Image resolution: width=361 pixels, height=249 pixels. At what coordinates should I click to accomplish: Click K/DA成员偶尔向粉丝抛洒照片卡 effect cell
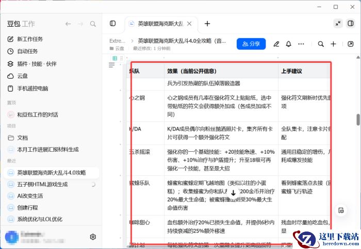(x=221, y=133)
